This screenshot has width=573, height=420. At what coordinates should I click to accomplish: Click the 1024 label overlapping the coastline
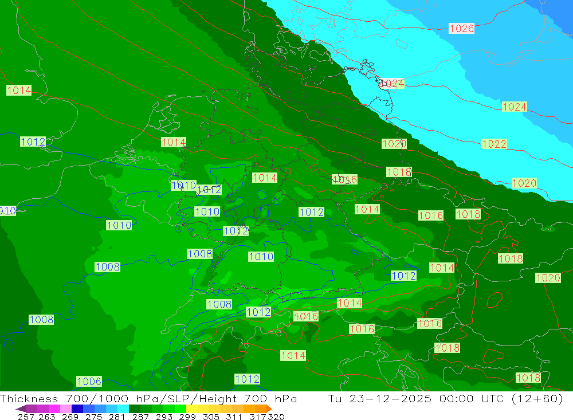click(x=392, y=84)
